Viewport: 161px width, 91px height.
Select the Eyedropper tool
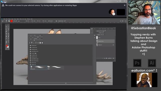(x=8, y=30)
